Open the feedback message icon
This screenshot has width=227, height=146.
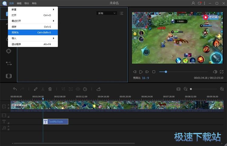199,3
